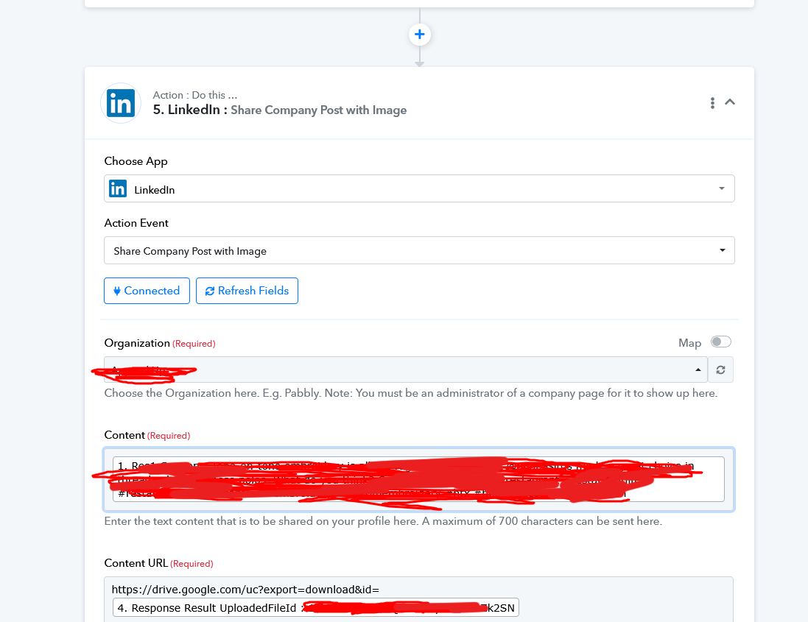The image size is (808, 622).
Task: Click the Organization help text mentioning Pabbly
Action: click(411, 393)
